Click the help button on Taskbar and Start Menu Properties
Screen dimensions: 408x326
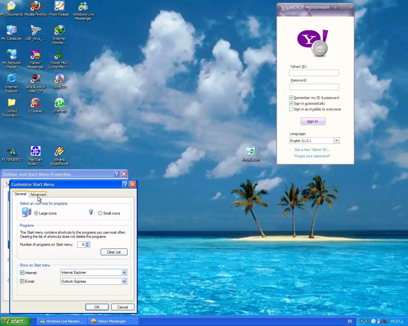coord(116,174)
